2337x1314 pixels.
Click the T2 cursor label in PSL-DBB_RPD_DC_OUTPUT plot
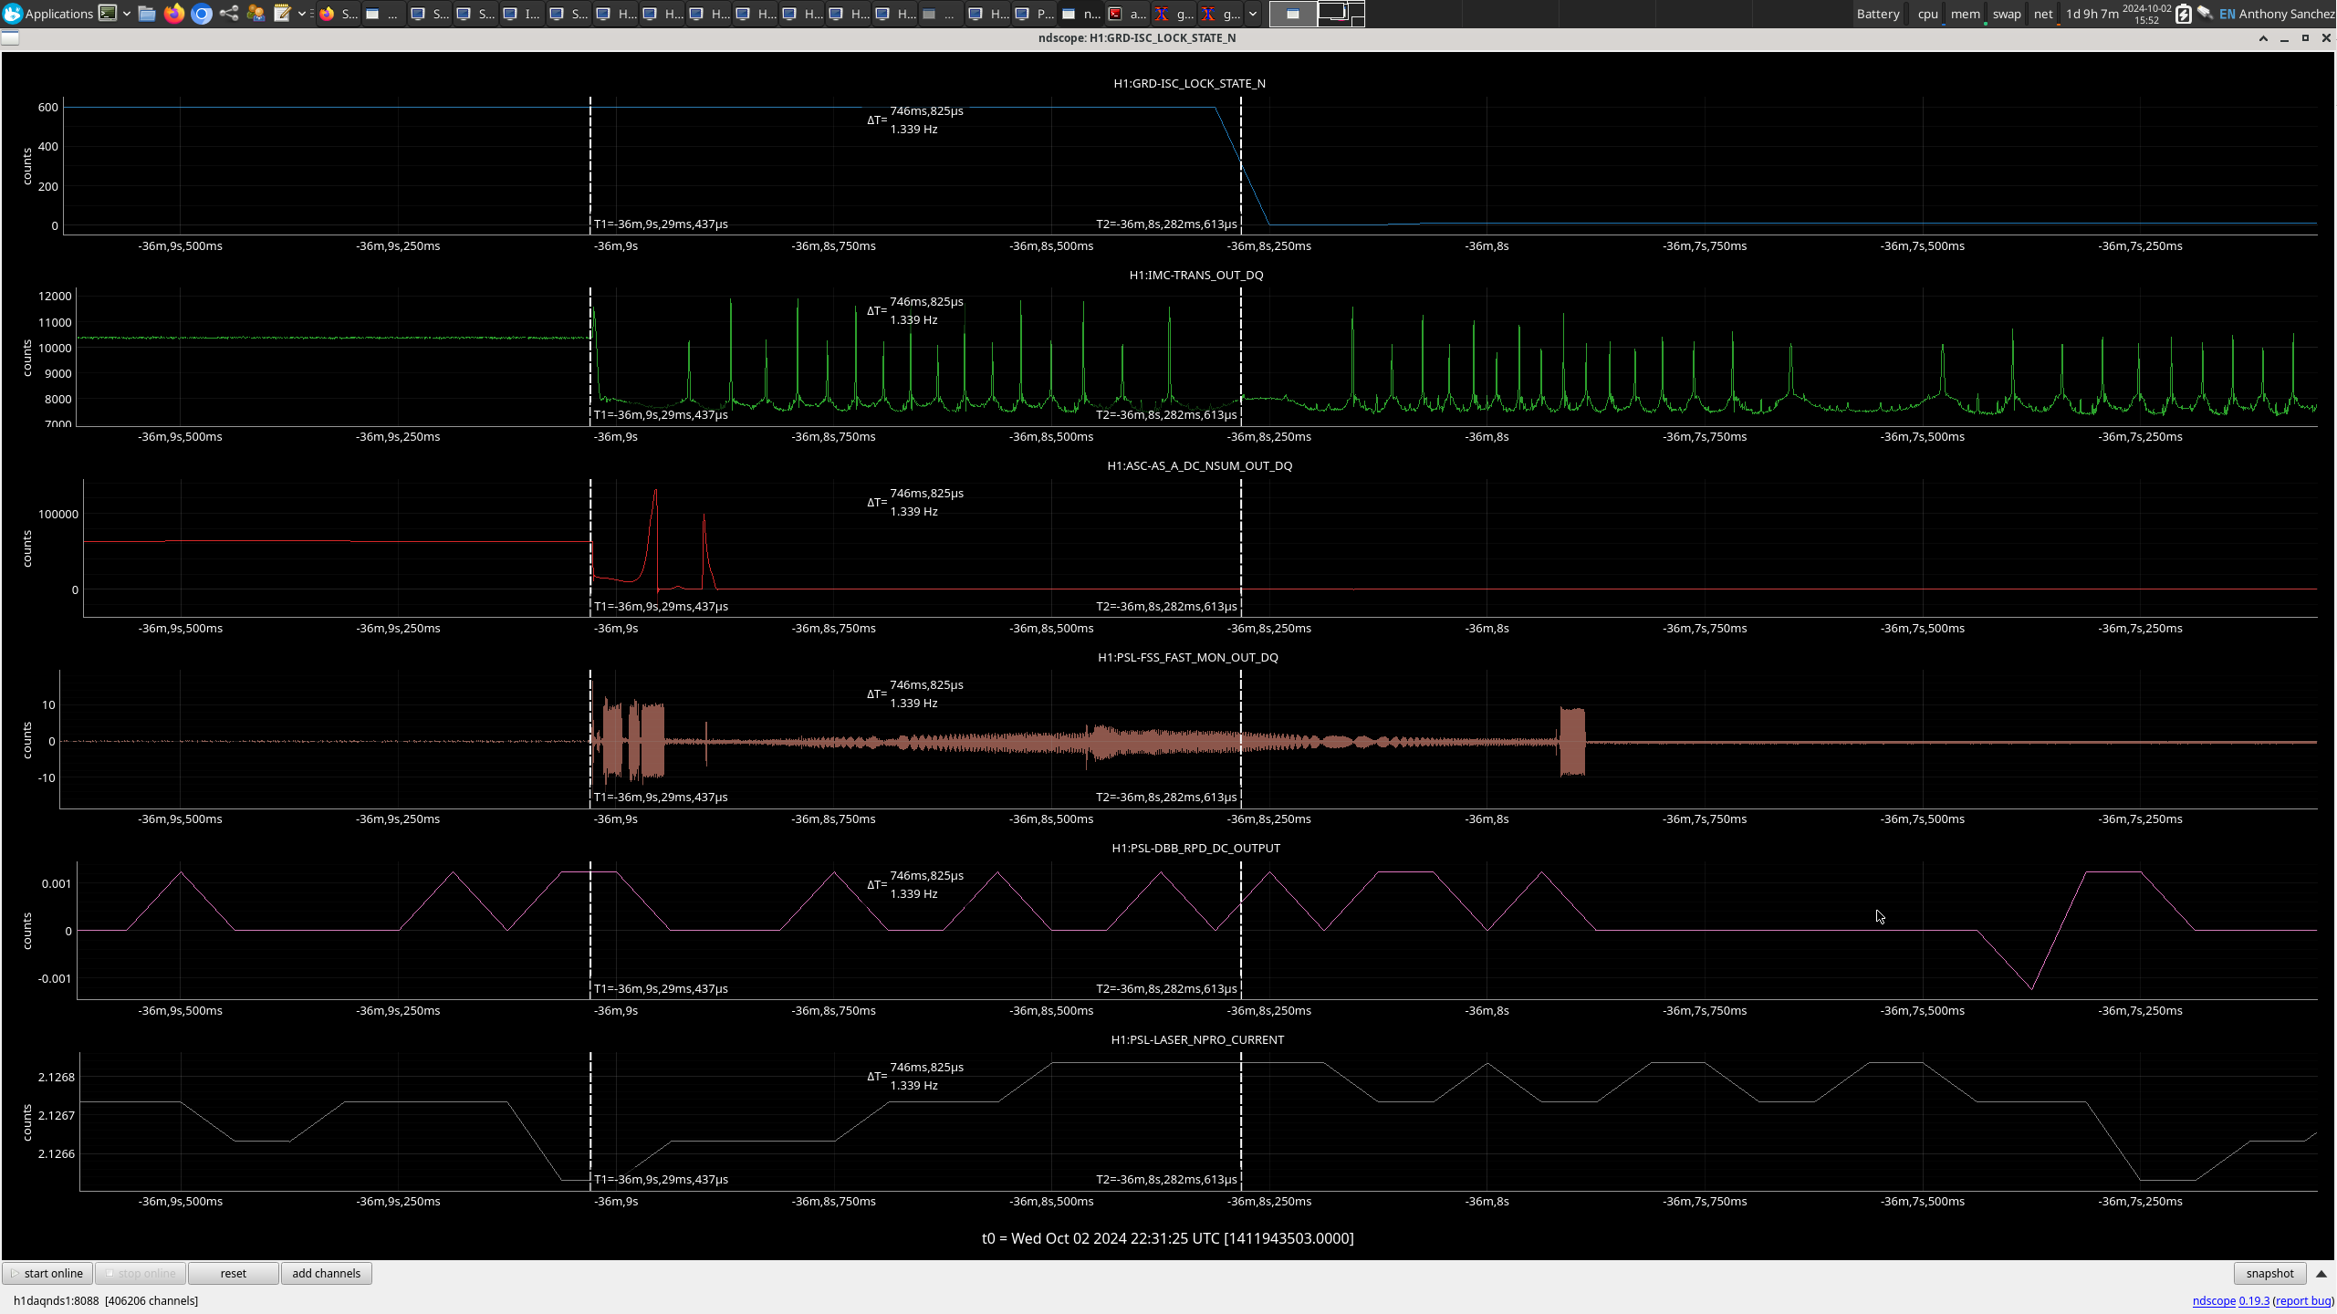(x=1166, y=988)
